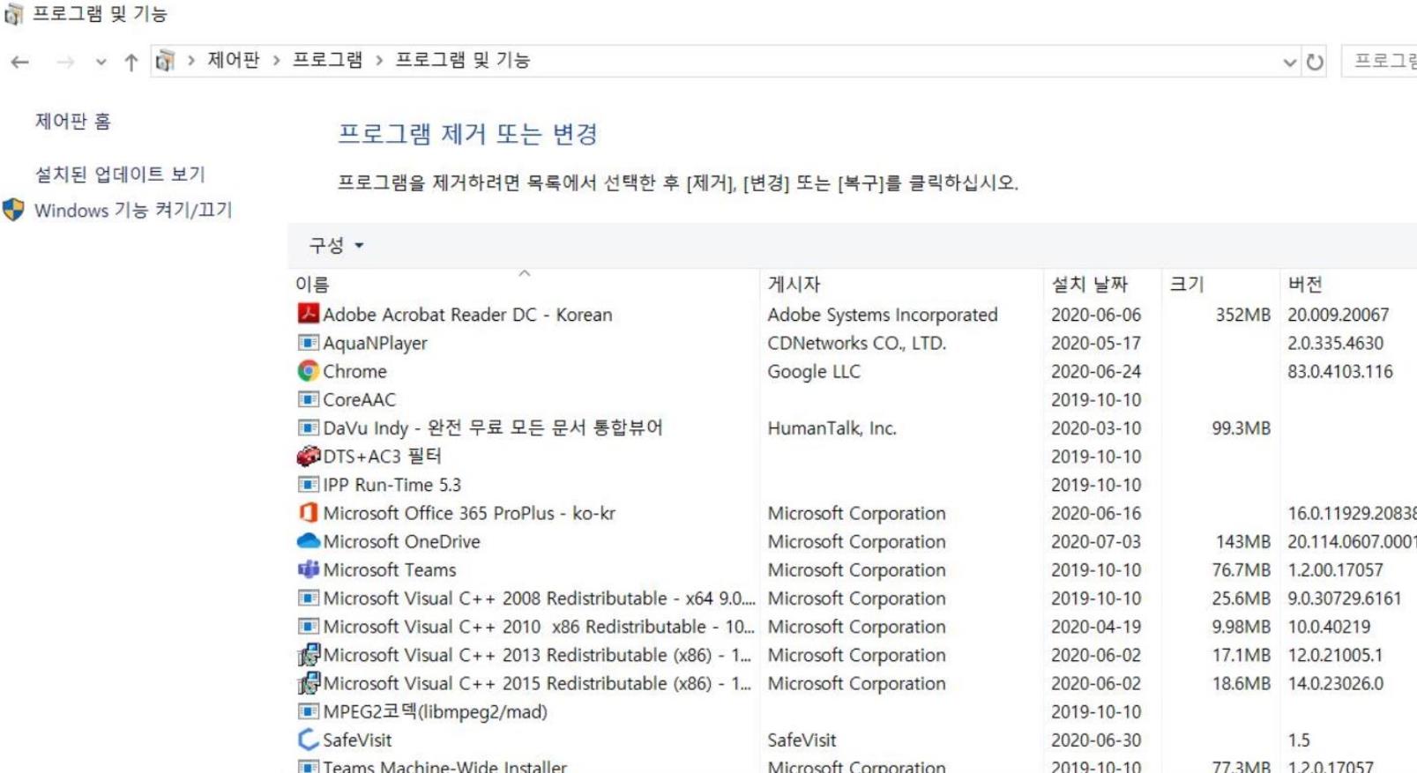Click the SafeVisit program icon
The width and height of the screenshot is (1417, 773).
pyautogui.click(x=308, y=740)
